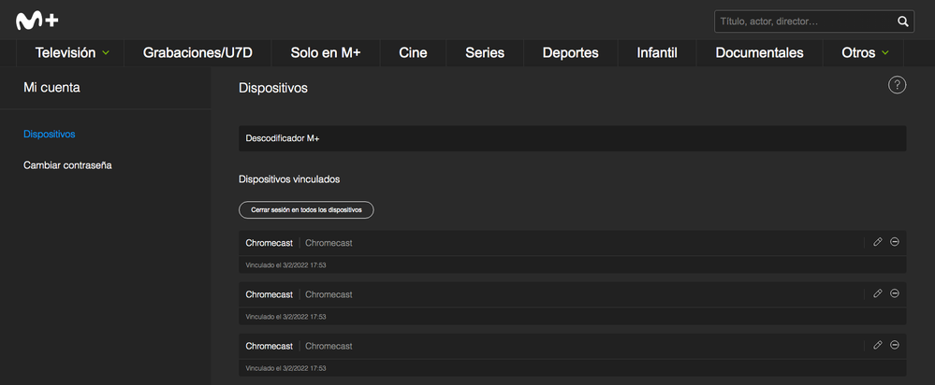The width and height of the screenshot is (935, 385).
Task: Open the Deportes section
Action: click(571, 53)
